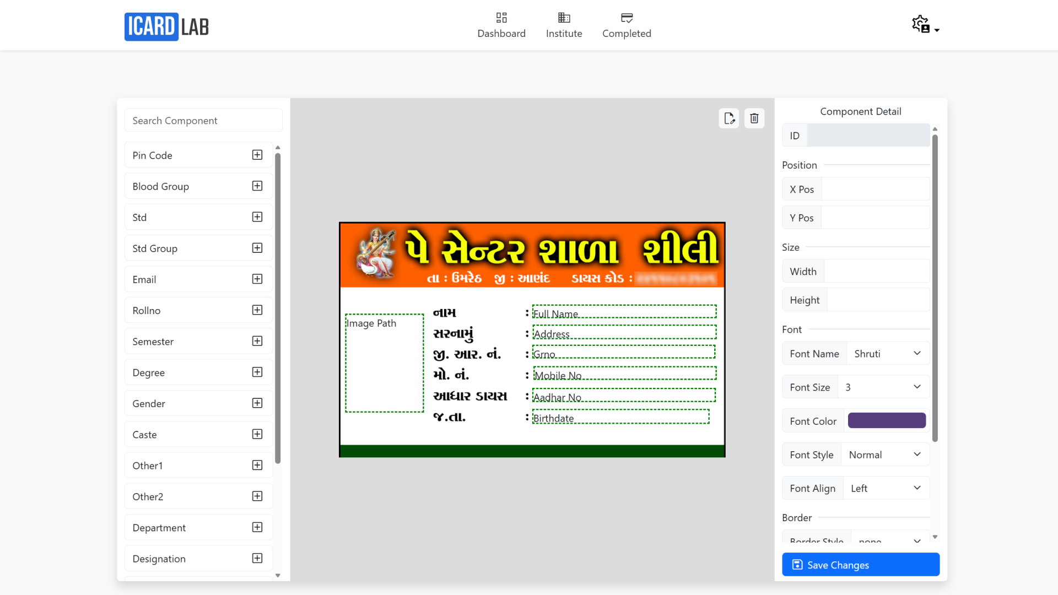Click the Designation row label
This screenshot has height=595, width=1058.
(159, 559)
